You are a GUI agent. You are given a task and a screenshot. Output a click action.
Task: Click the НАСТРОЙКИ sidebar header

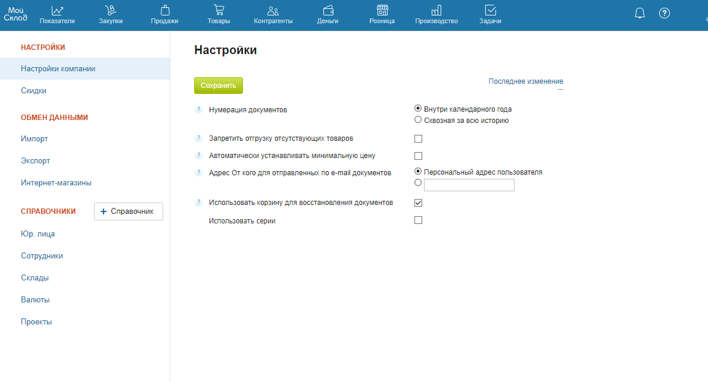pos(43,48)
